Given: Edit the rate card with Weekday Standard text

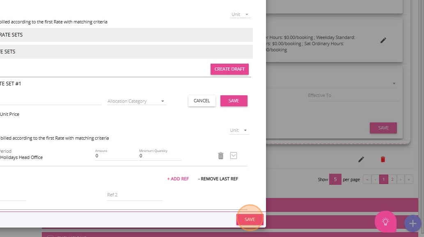Looking at the screenshot, I should point(383,40).
